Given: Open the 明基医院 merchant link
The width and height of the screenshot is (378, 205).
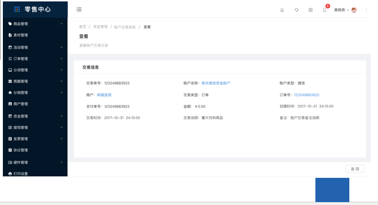Looking at the screenshot, I should click(x=104, y=95).
